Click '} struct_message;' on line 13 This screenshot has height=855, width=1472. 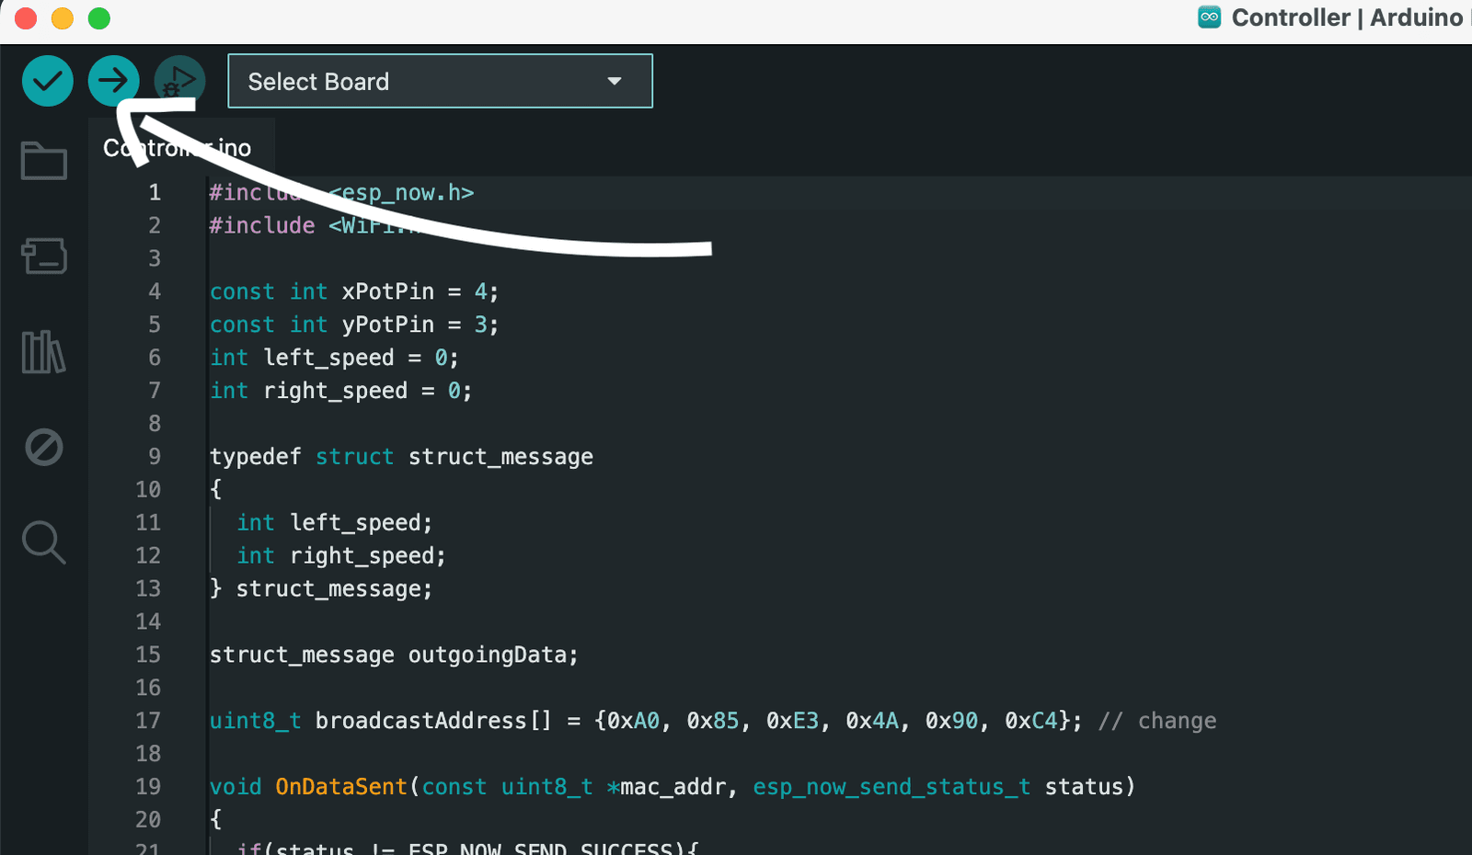[x=321, y=588]
